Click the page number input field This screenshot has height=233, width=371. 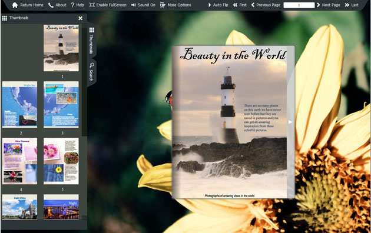pyautogui.click(x=299, y=5)
